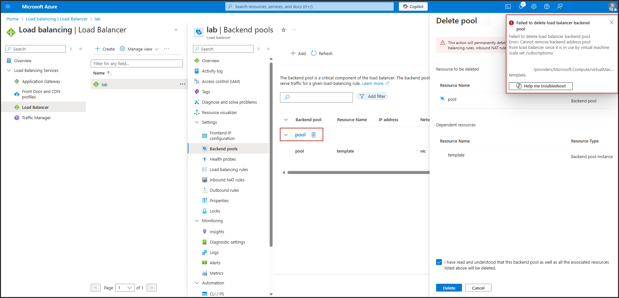This screenshot has height=298, width=619.
Task: Click Help me troubleshoot
Action: (541, 86)
